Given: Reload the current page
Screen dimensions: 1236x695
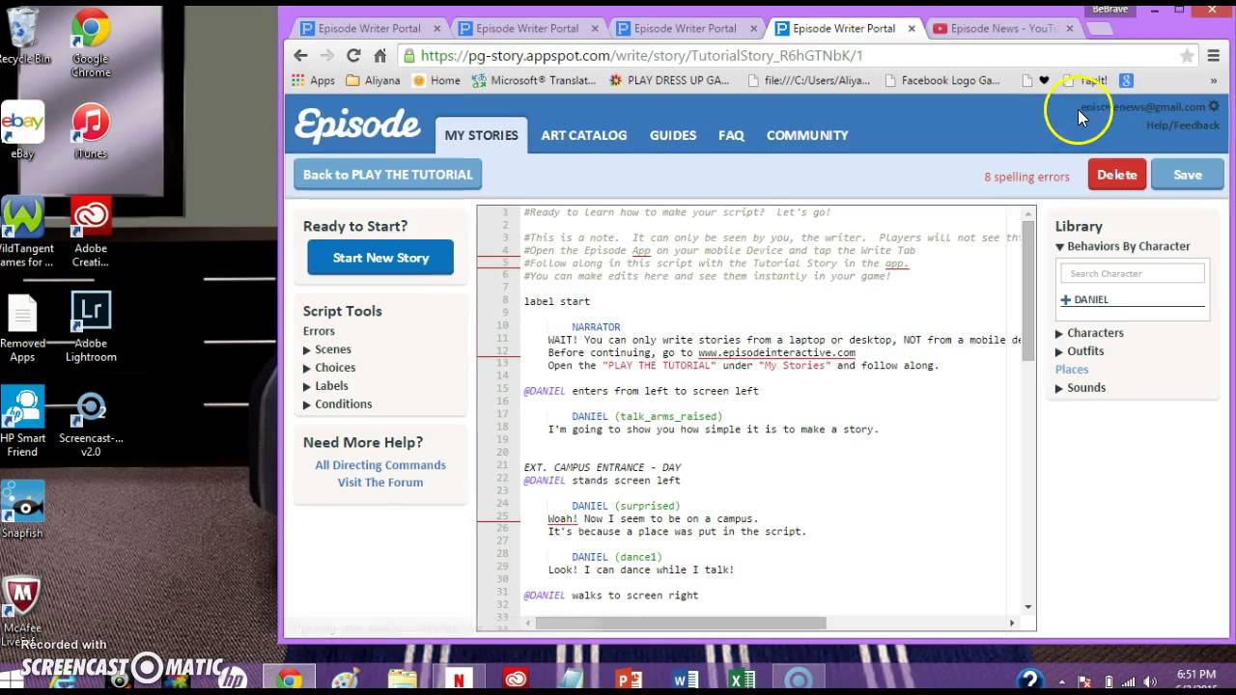Looking at the screenshot, I should [x=353, y=56].
